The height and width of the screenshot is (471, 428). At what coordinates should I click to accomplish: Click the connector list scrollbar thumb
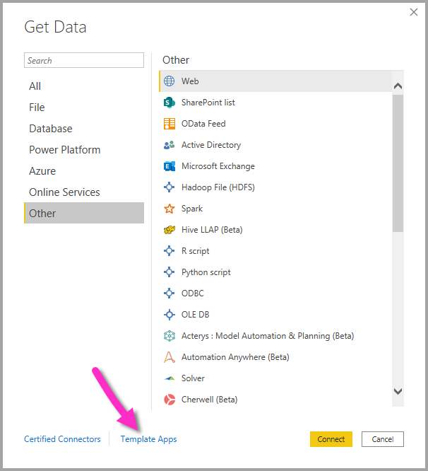pyautogui.click(x=398, y=163)
